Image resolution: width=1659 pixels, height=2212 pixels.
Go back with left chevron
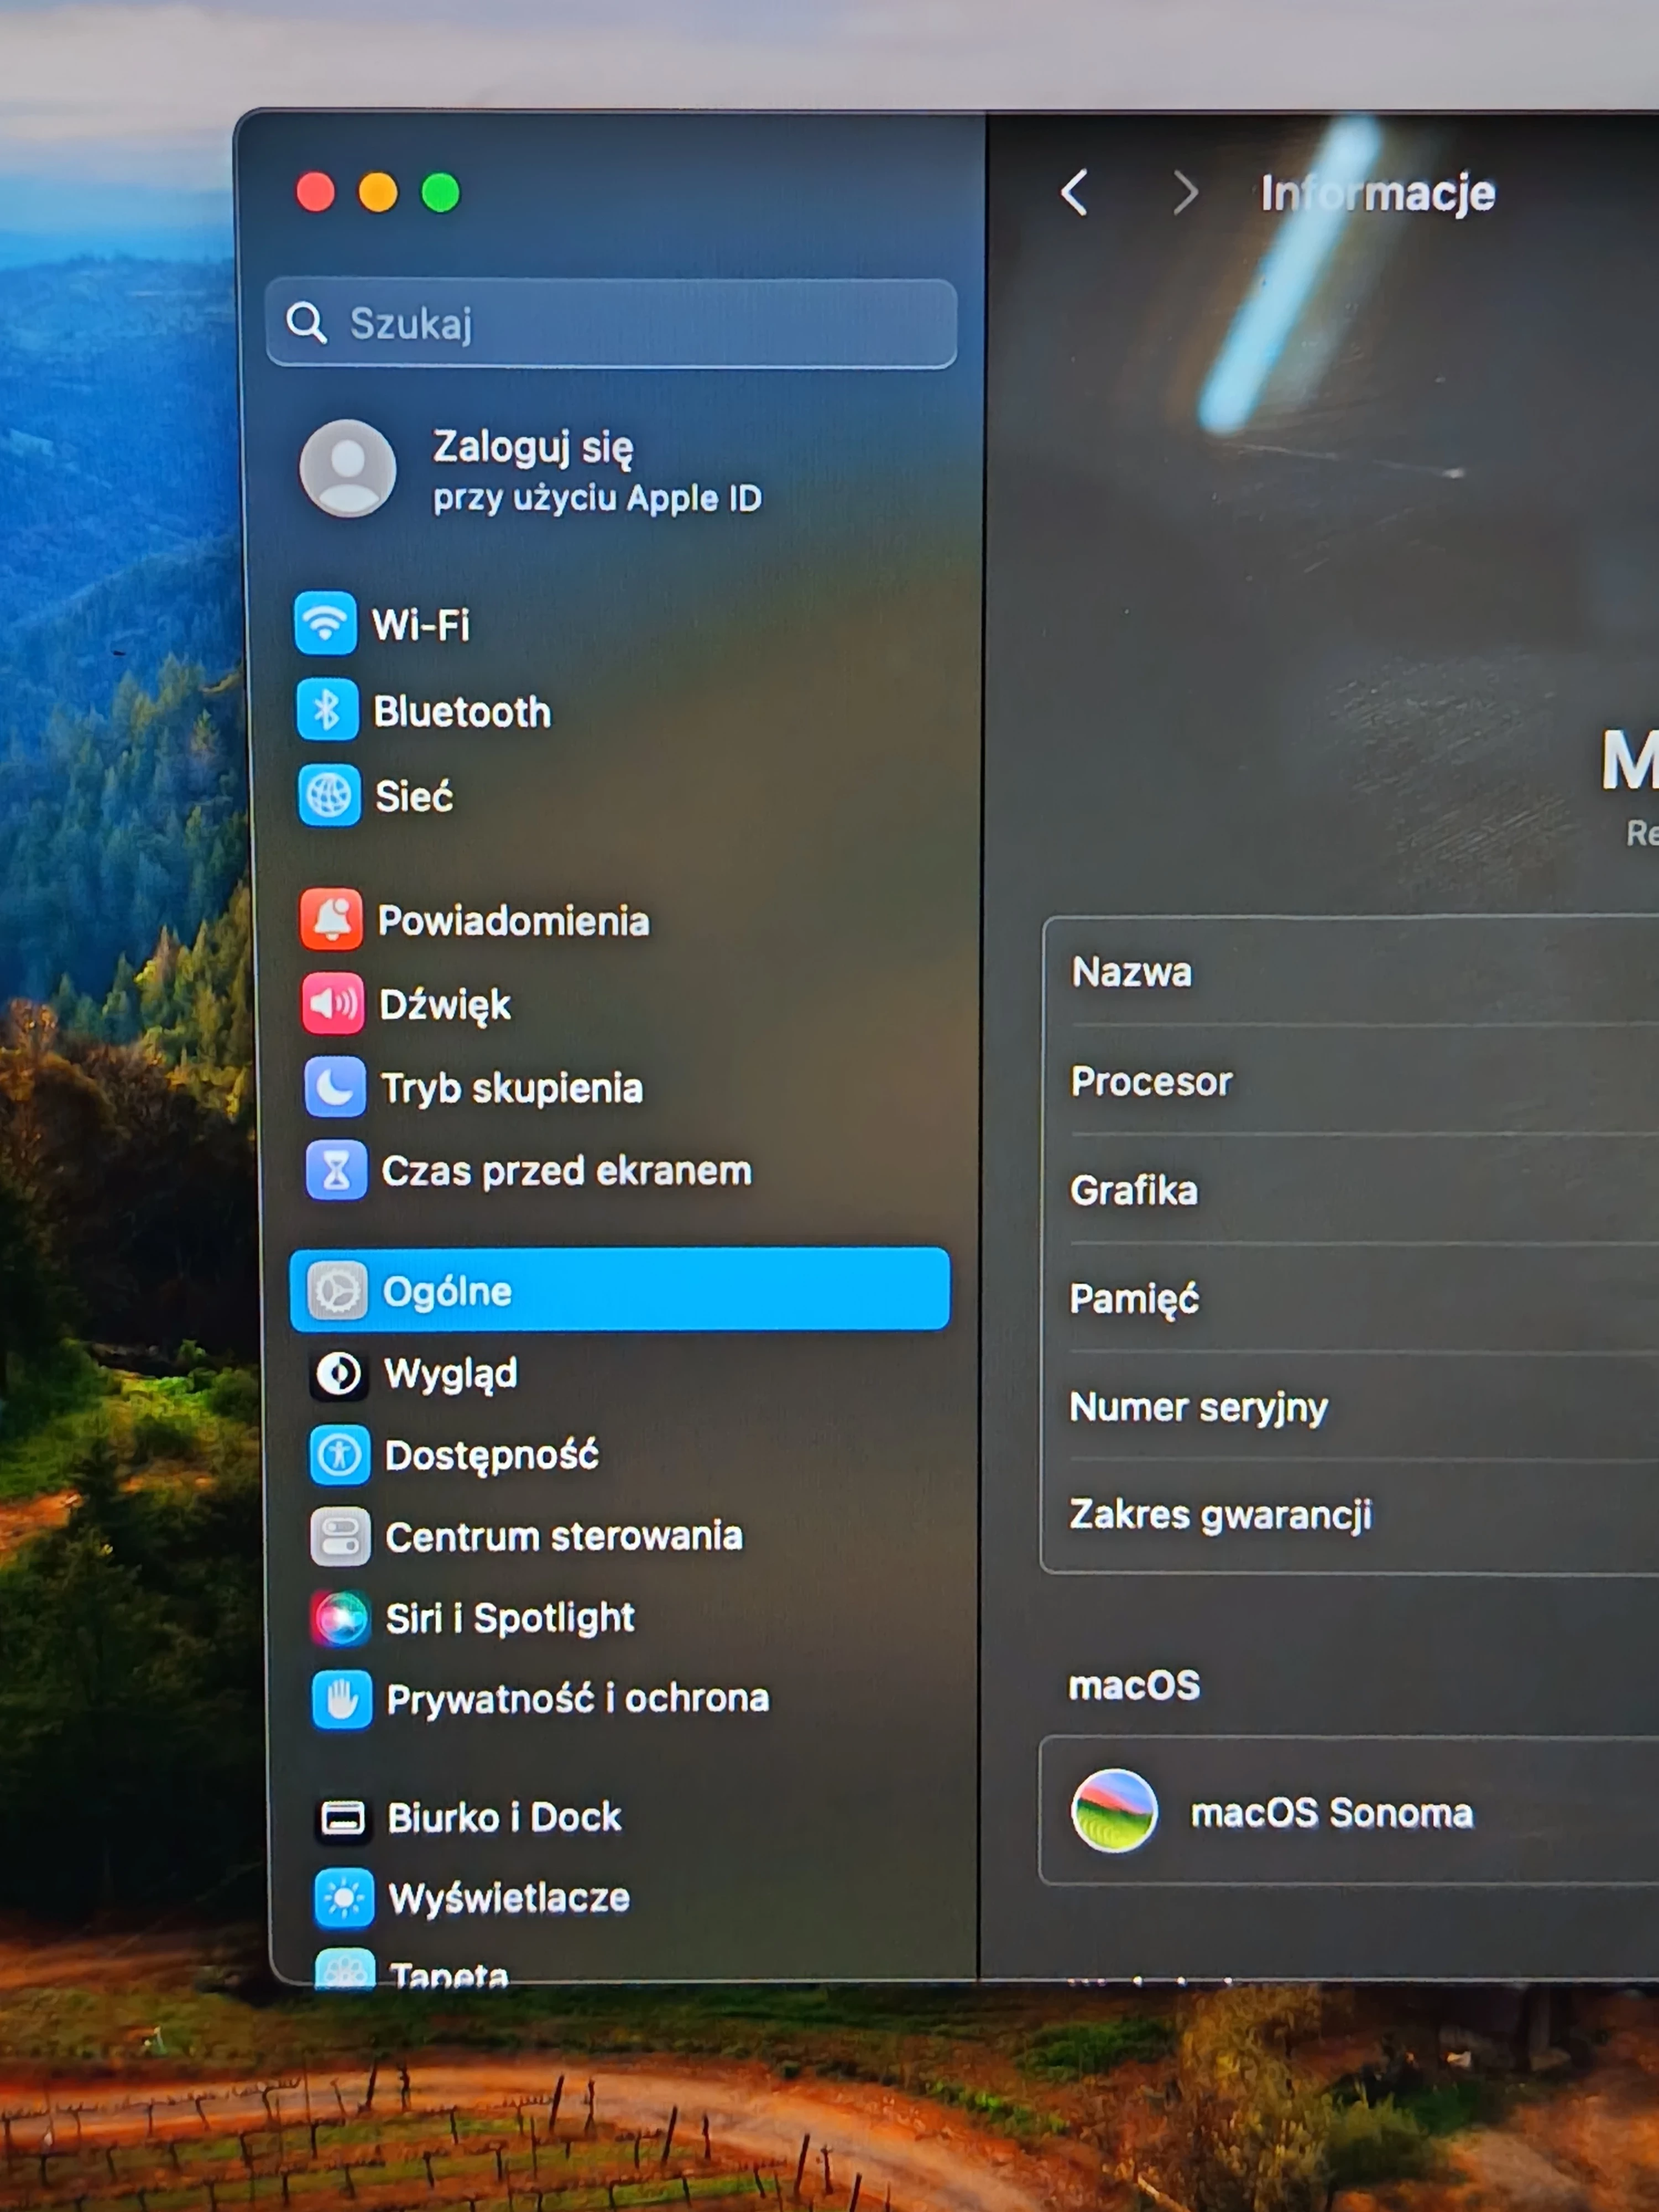(1075, 192)
